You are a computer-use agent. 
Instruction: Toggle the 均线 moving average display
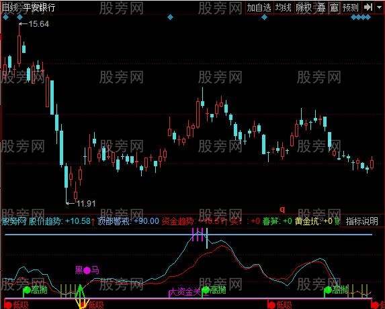(x=283, y=8)
